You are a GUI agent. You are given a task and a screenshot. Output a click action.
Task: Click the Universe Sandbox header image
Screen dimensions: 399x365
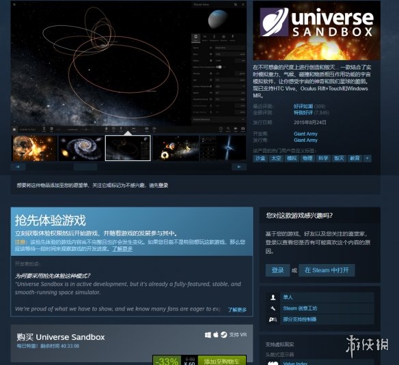[316, 30]
